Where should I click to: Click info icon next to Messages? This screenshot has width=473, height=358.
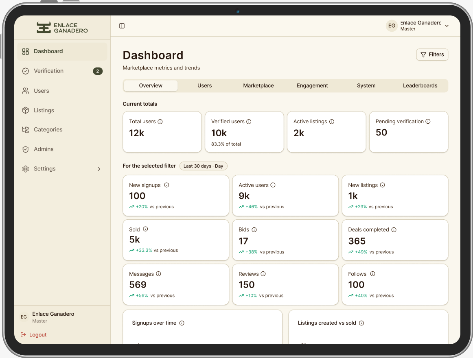coord(159,273)
